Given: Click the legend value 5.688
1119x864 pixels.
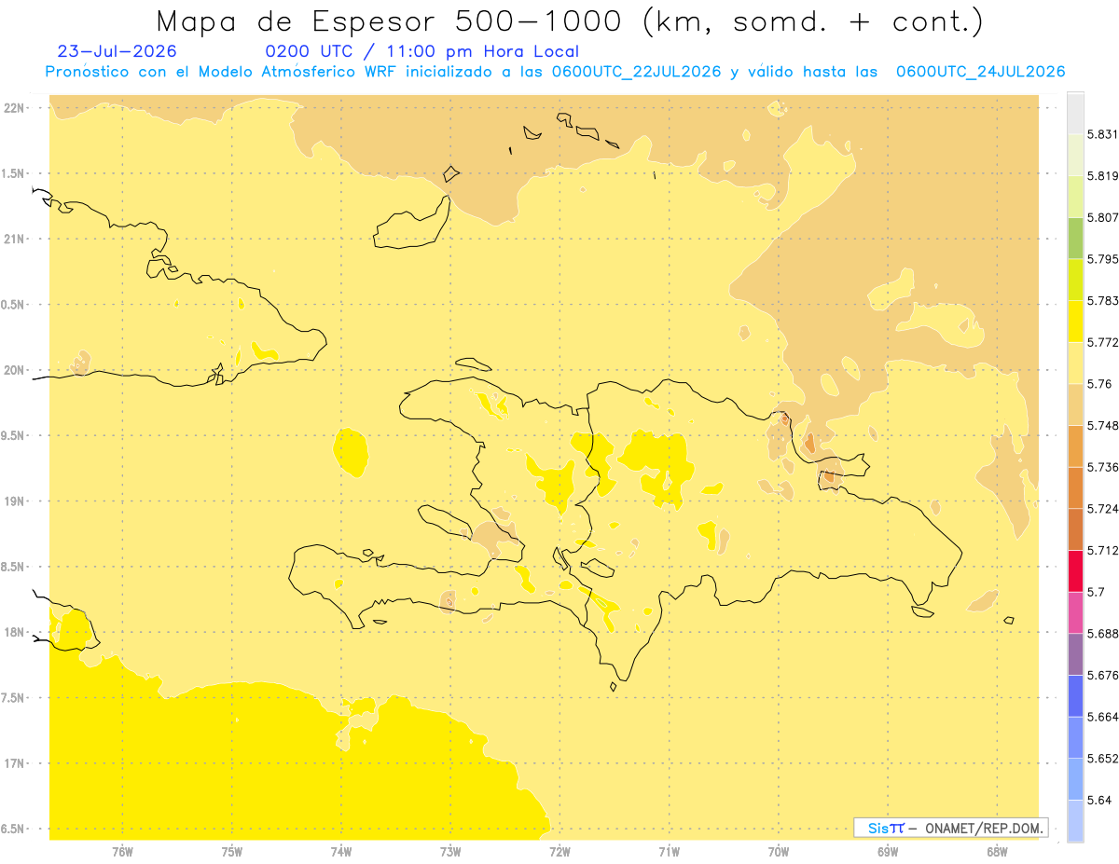Looking at the screenshot, I should click(1102, 634).
